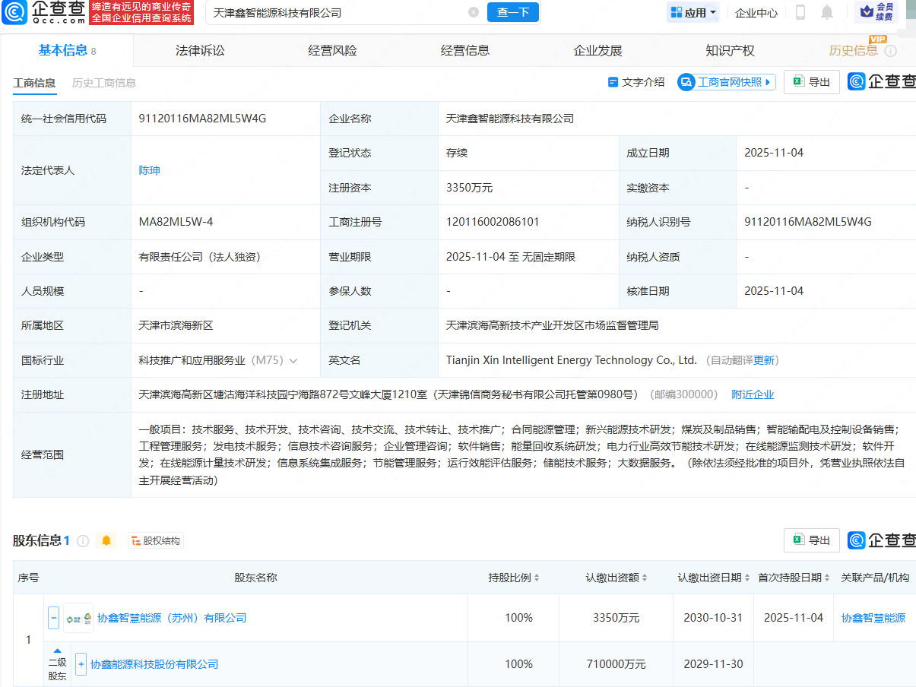
Task: Click the company name search input field
Action: [334, 13]
